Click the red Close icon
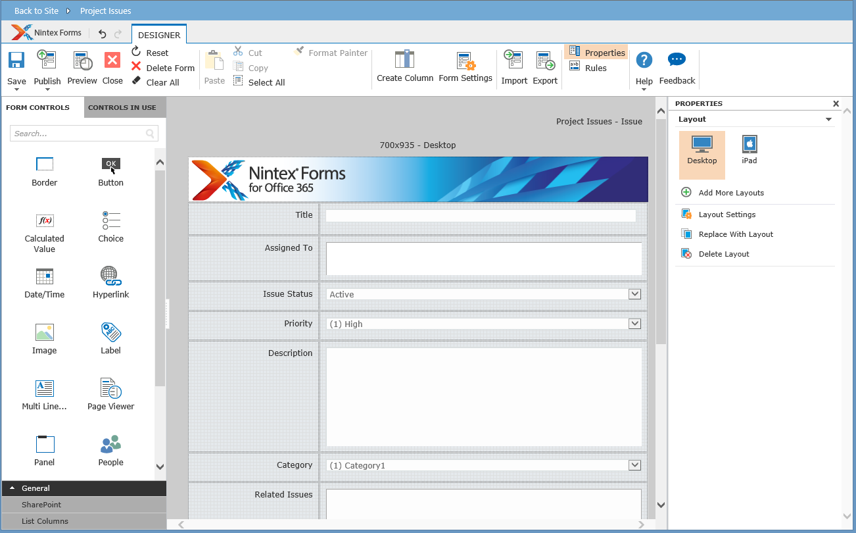The image size is (856, 533). 112,60
